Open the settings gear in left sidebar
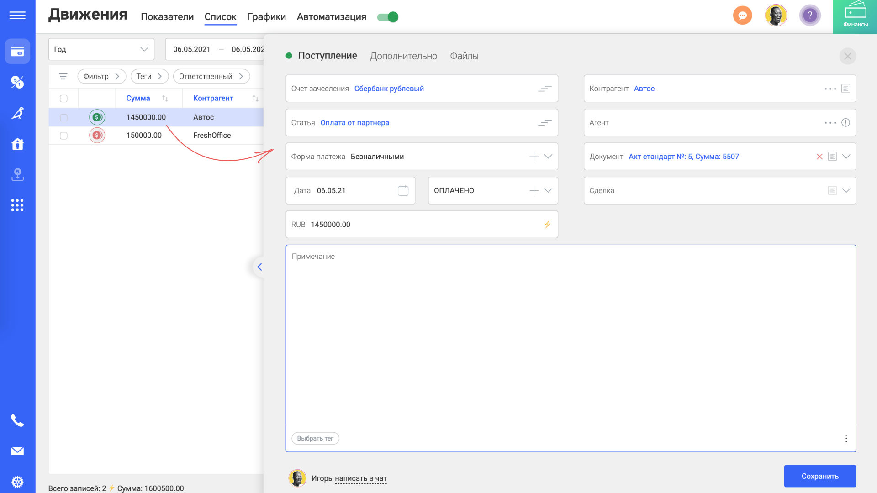The image size is (877, 493). pyautogui.click(x=17, y=482)
